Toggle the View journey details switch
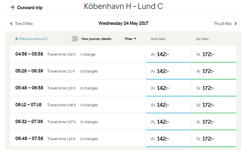 [x=72, y=39]
